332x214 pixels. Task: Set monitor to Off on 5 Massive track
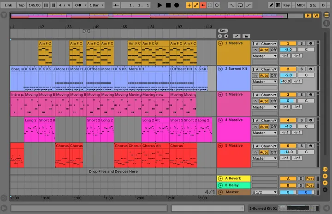pos(273,152)
